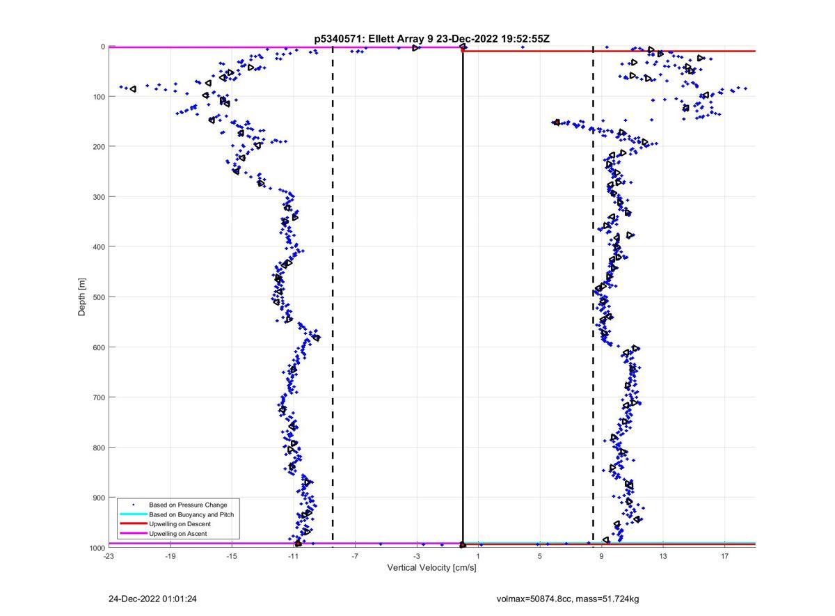This screenshot has height=616, width=835.
Task: Click the magenta line sample in legend
Action: [x=133, y=534]
